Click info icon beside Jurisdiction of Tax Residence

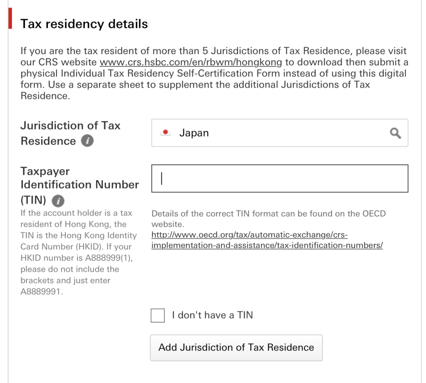87,141
